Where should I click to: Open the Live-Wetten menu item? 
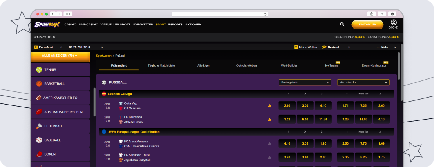coord(143,24)
